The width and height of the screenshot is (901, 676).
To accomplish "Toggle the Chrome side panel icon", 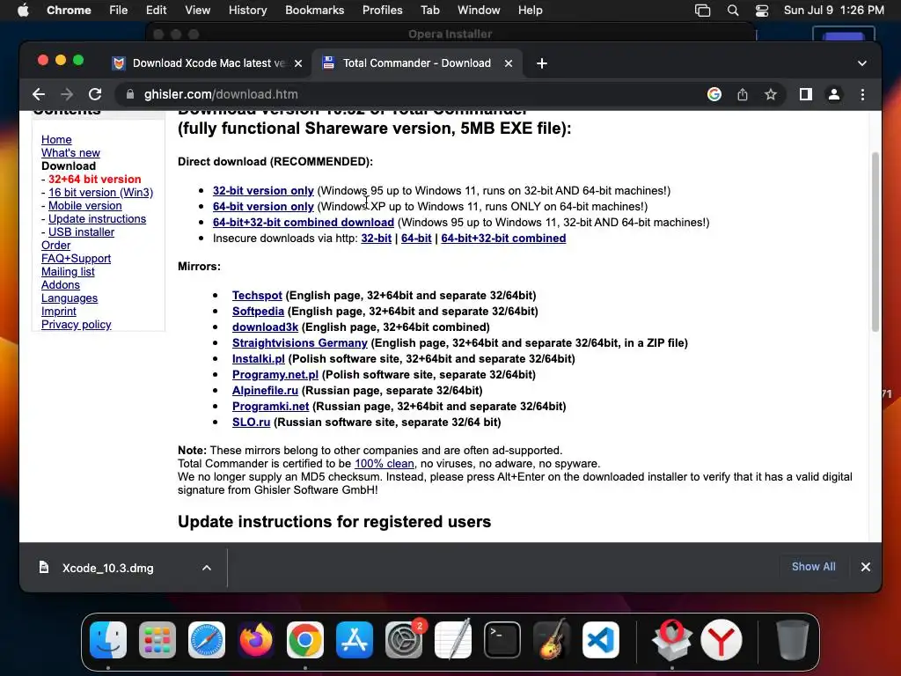I will (x=806, y=94).
